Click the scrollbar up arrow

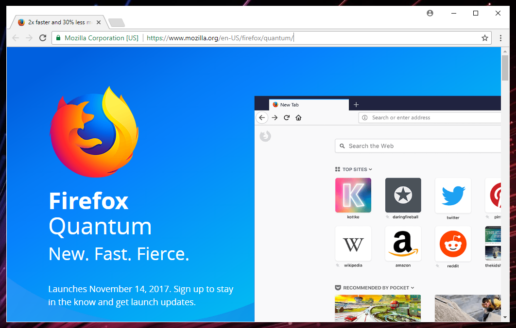click(505, 51)
